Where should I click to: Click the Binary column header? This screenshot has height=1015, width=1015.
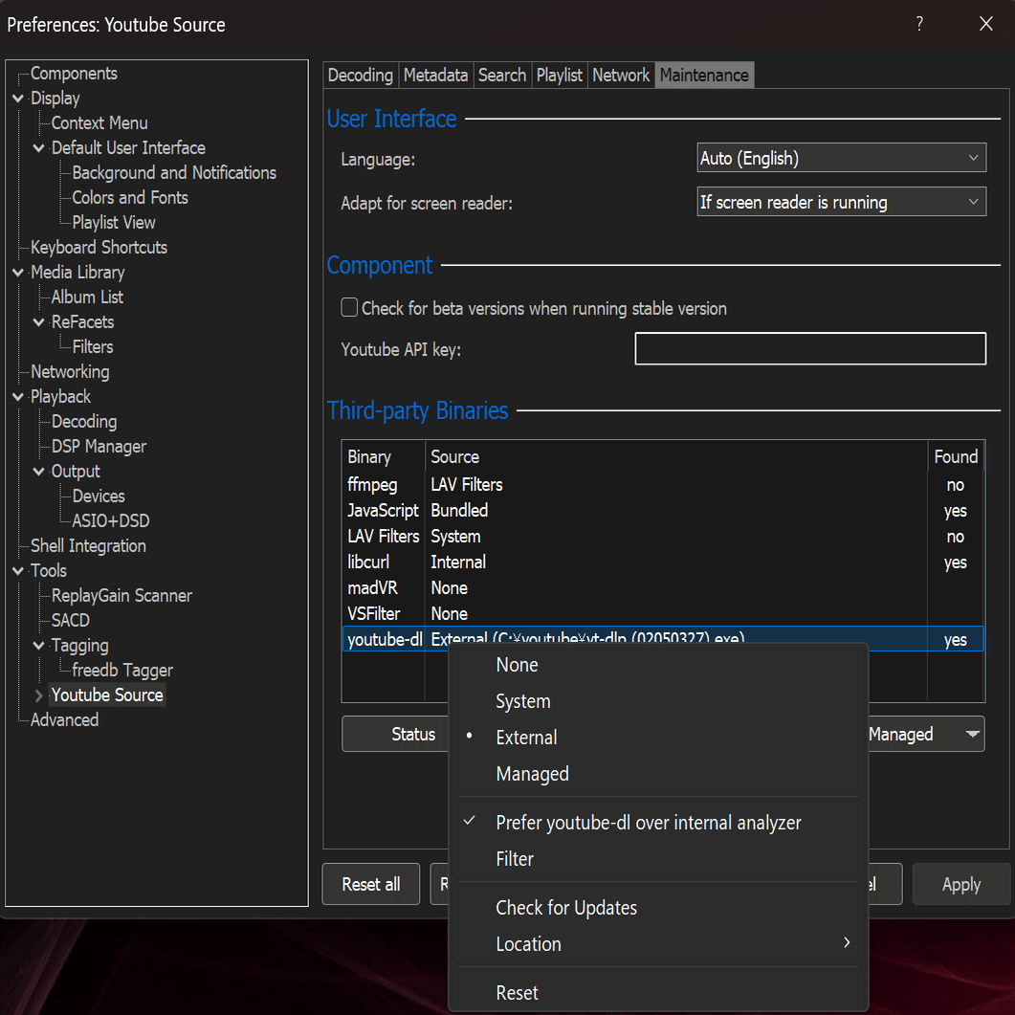384,457
